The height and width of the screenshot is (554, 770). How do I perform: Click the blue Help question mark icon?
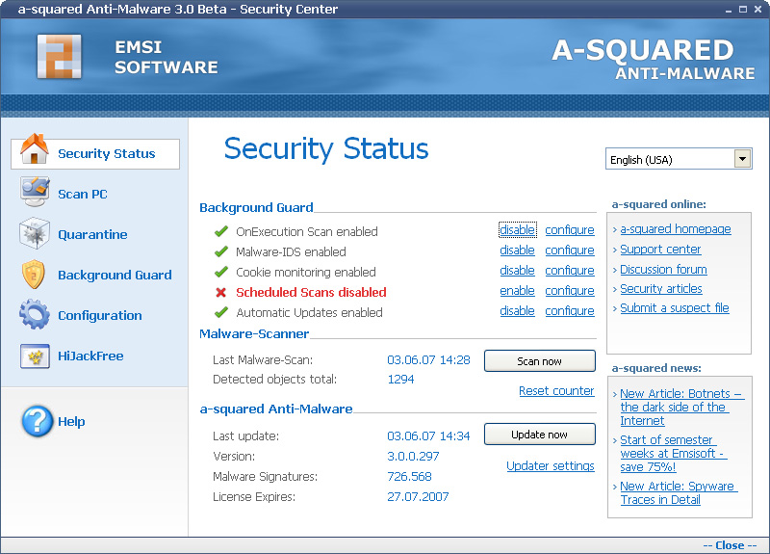click(x=37, y=421)
